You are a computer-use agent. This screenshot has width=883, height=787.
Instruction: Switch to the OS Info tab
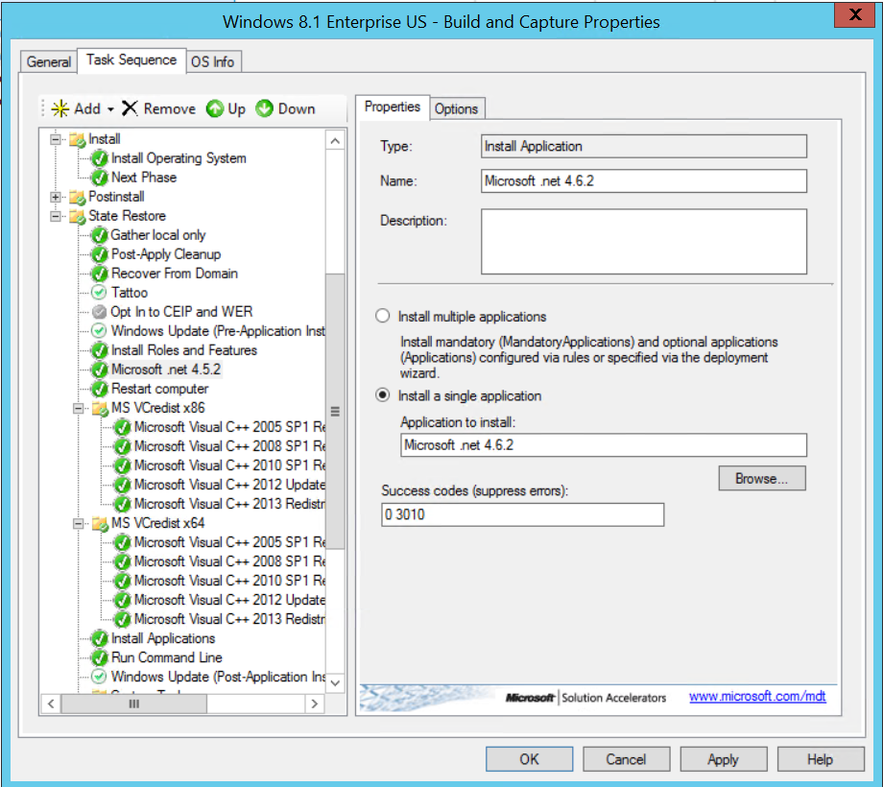click(212, 61)
